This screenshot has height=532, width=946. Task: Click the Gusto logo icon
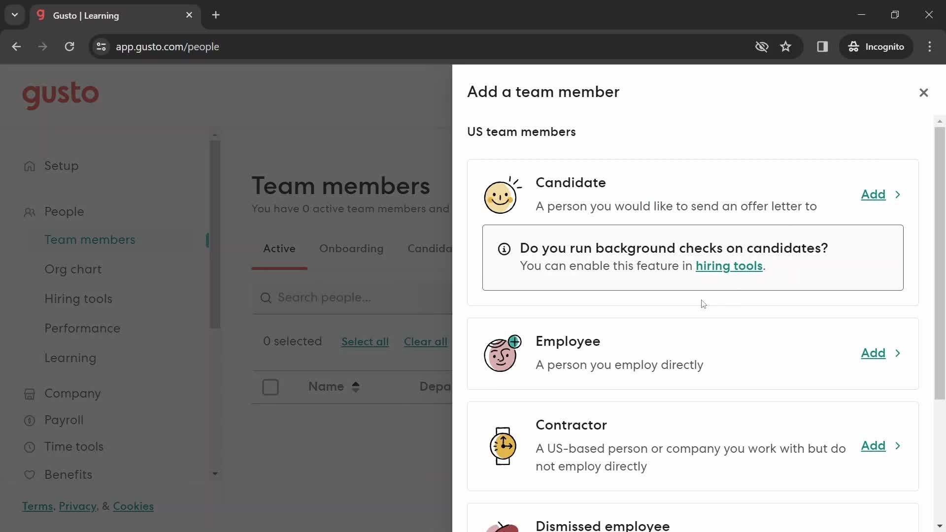[61, 96]
